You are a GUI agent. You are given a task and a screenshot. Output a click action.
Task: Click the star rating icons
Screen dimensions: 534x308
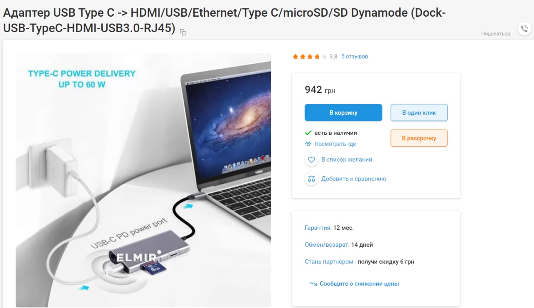(310, 57)
